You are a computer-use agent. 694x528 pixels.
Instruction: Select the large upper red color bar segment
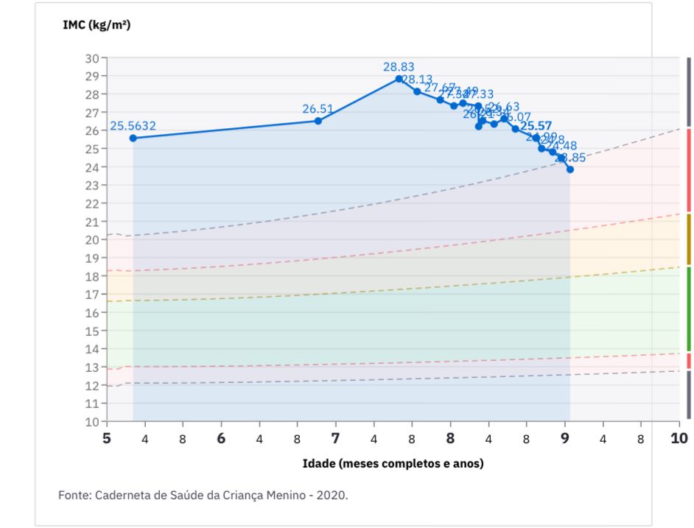688,170
